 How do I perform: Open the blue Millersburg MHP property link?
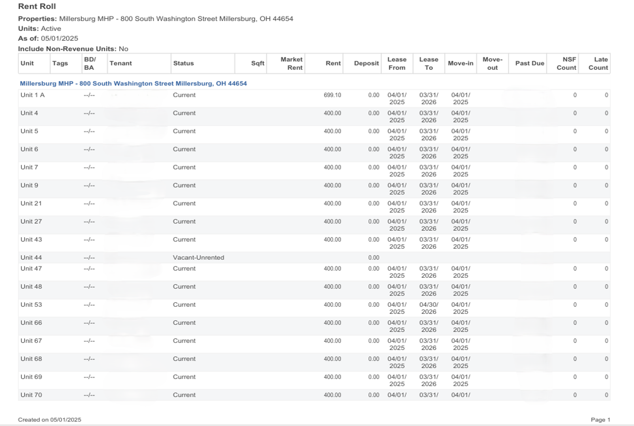(x=133, y=83)
